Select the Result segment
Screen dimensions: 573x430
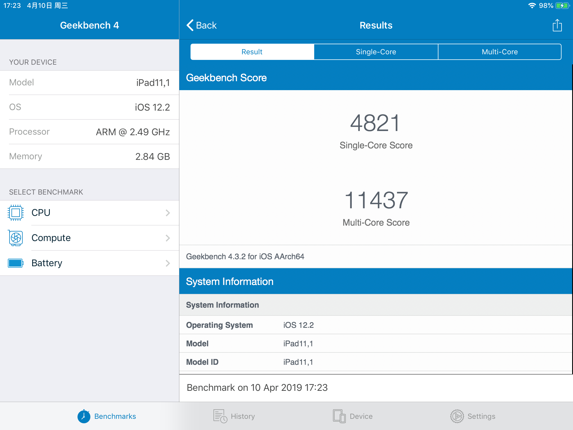pyautogui.click(x=252, y=52)
